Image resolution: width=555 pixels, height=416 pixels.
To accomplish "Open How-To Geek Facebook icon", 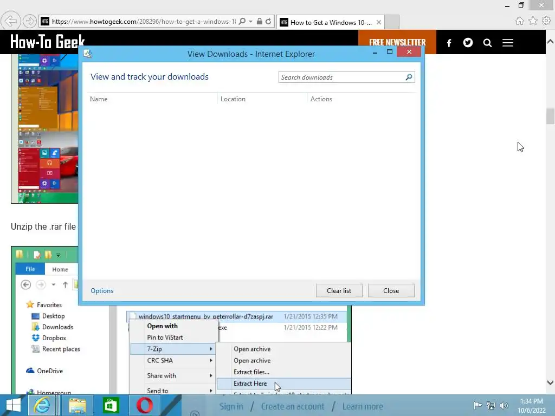I will coord(449,43).
